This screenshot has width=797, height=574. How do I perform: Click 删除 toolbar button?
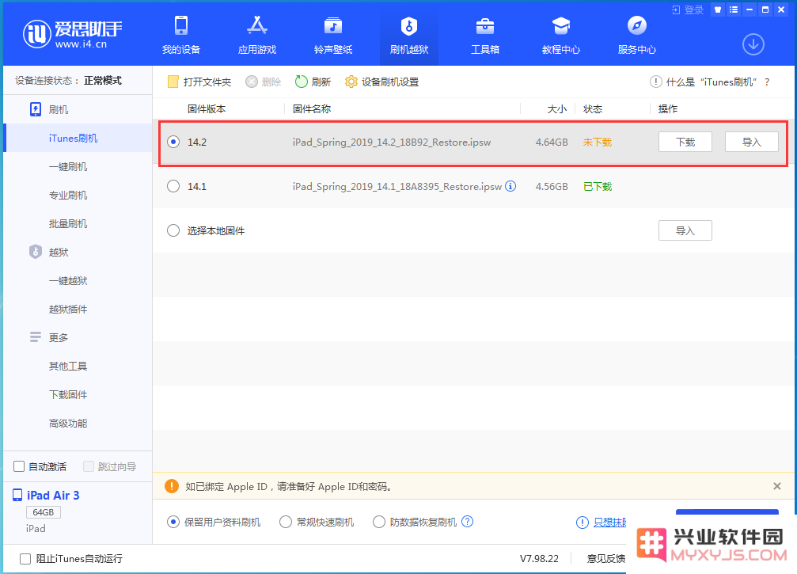[264, 82]
